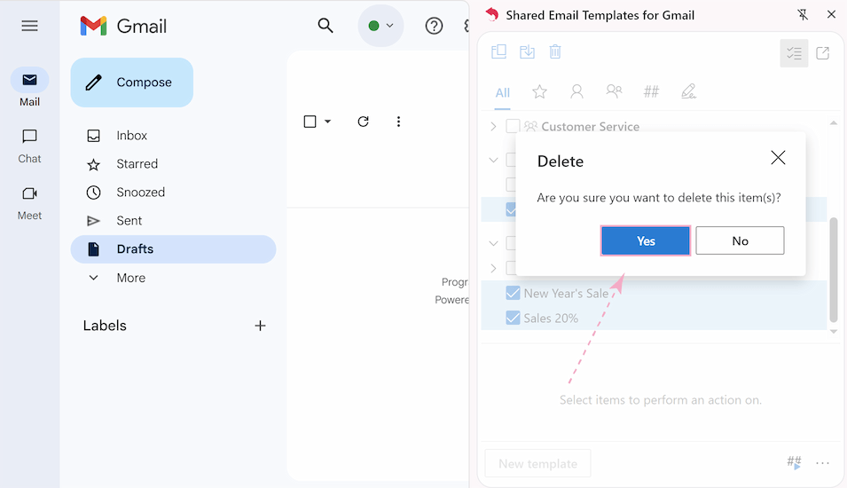
Task: Click the Shared Email Templates logo icon
Action: [x=491, y=14]
